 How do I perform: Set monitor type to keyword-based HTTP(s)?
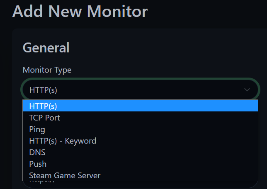point(63,141)
